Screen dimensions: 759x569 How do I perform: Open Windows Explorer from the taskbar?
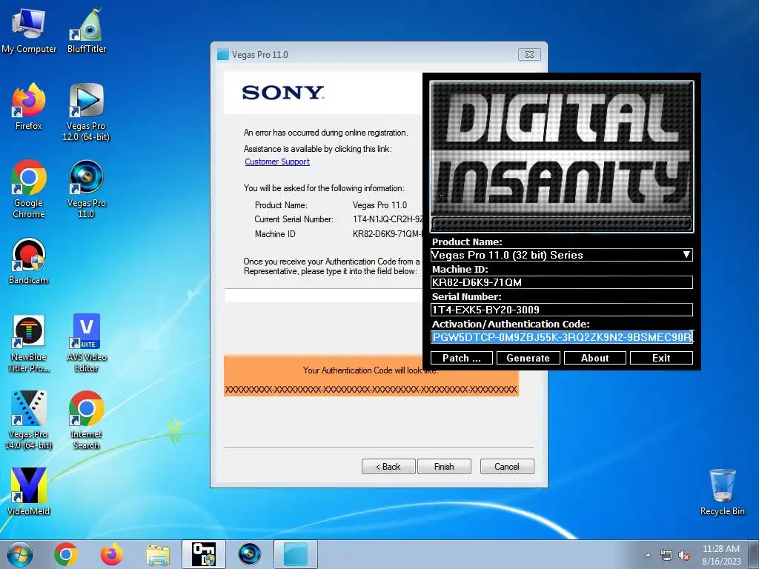pyautogui.click(x=158, y=555)
